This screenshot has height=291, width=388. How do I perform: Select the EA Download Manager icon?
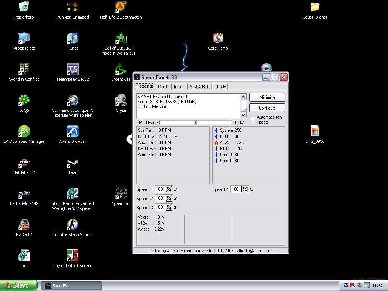pos(24,131)
